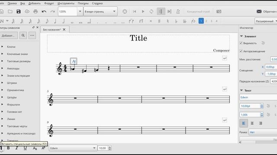This screenshot has width=277, height=155.
Task: Toggle the metronome icon
Action: click(178, 12)
